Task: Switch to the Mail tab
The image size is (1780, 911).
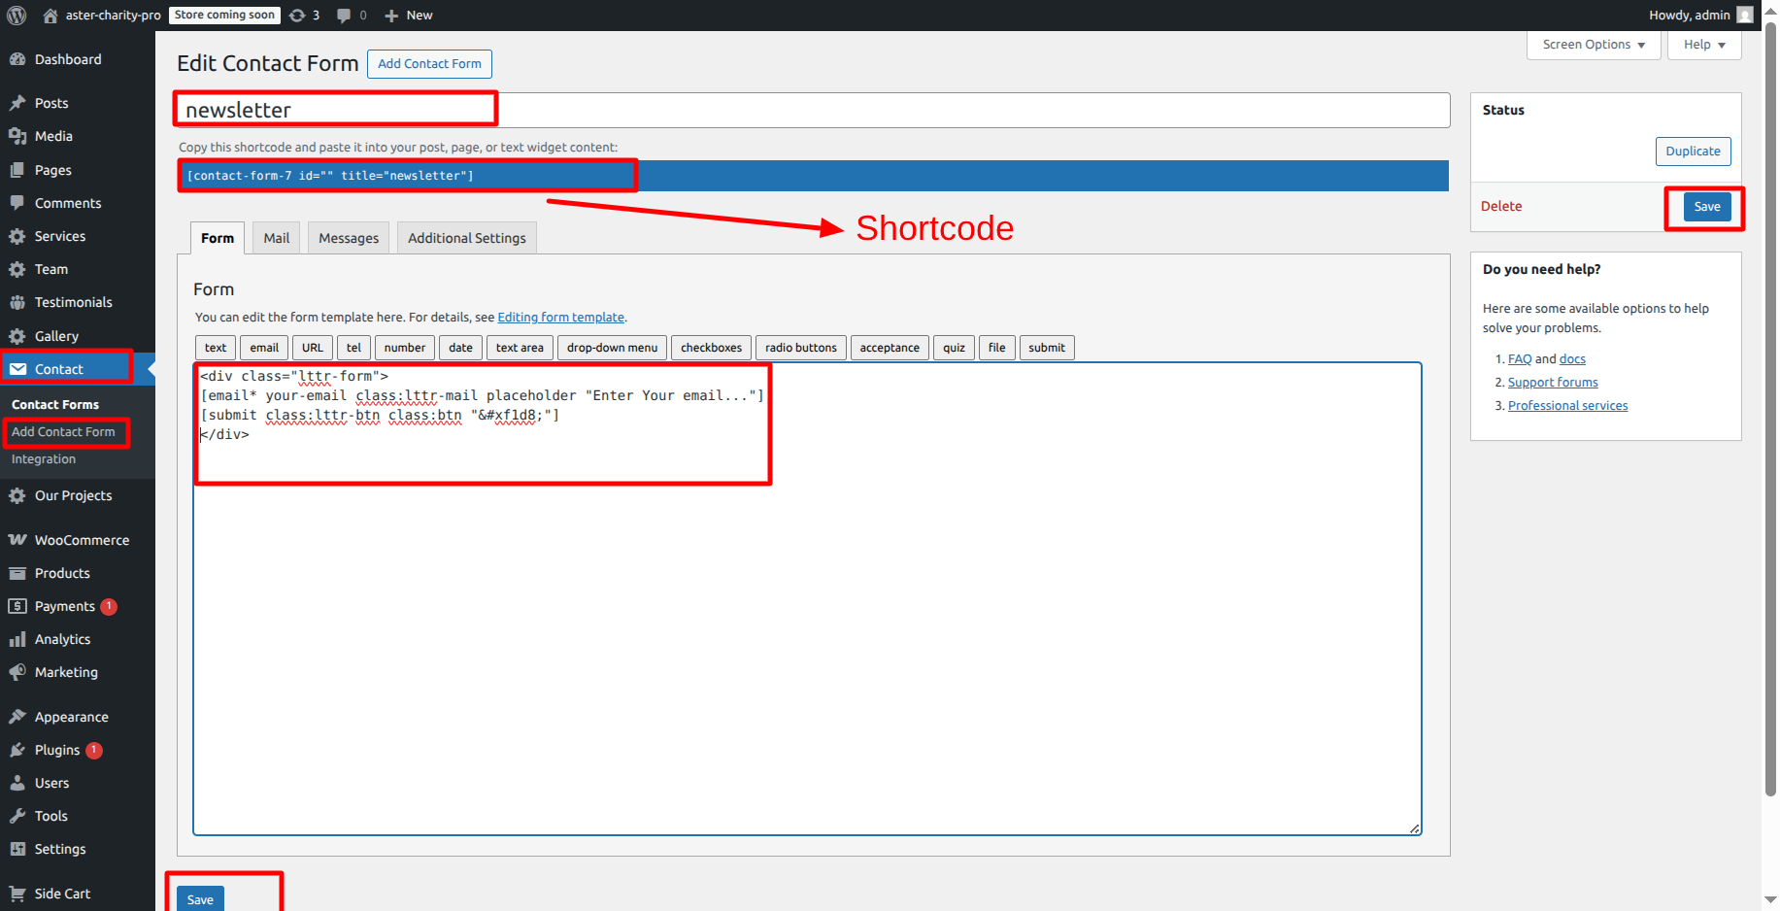Action: pyautogui.click(x=276, y=238)
